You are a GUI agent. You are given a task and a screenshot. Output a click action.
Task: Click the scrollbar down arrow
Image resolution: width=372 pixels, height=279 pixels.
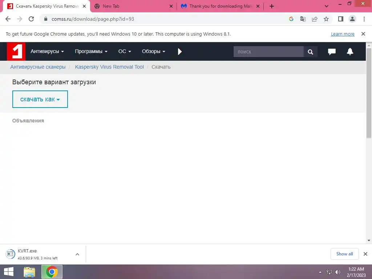369,240
